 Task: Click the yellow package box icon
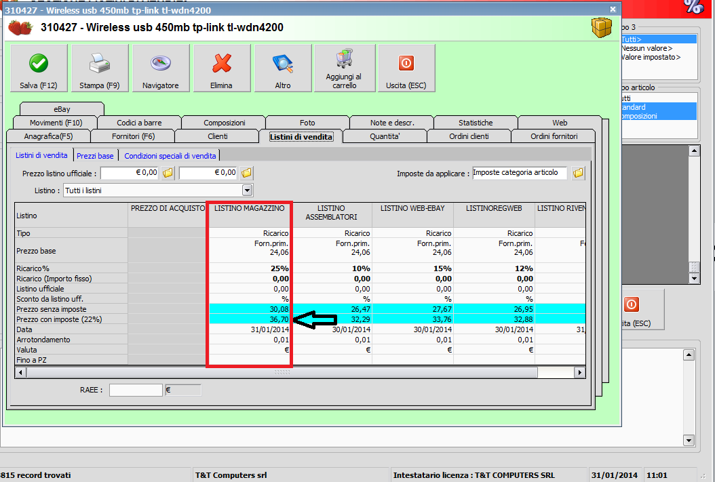[x=602, y=27]
